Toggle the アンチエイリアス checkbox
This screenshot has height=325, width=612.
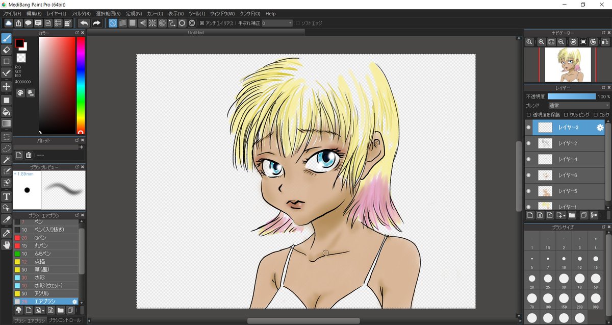coord(202,23)
